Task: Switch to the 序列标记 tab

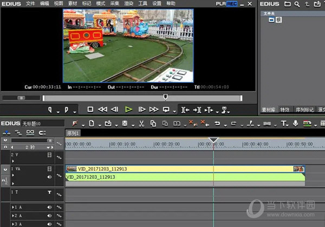Action: [x=304, y=110]
